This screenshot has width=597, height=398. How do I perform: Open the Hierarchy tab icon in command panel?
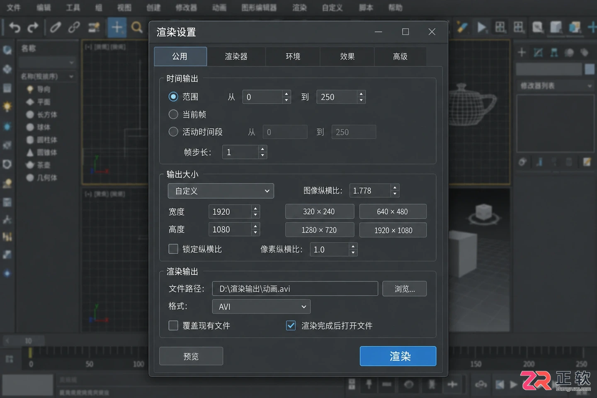[554, 52]
